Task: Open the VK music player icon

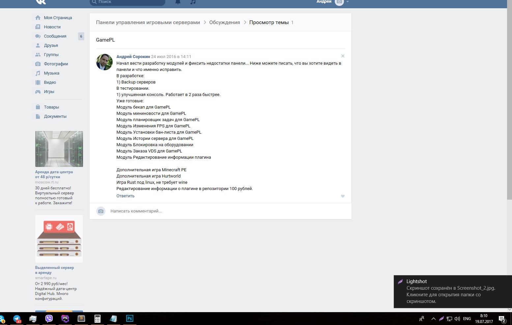Action: (193, 2)
